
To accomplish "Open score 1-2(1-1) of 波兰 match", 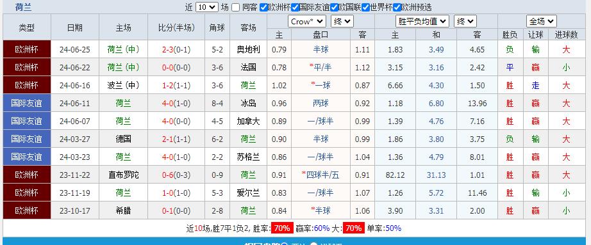I will pyautogui.click(x=176, y=86).
